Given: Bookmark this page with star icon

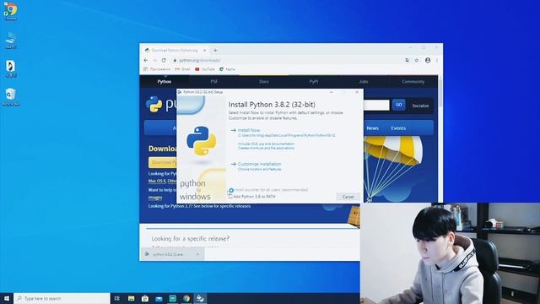Looking at the screenshot, I should pos(416,60).
